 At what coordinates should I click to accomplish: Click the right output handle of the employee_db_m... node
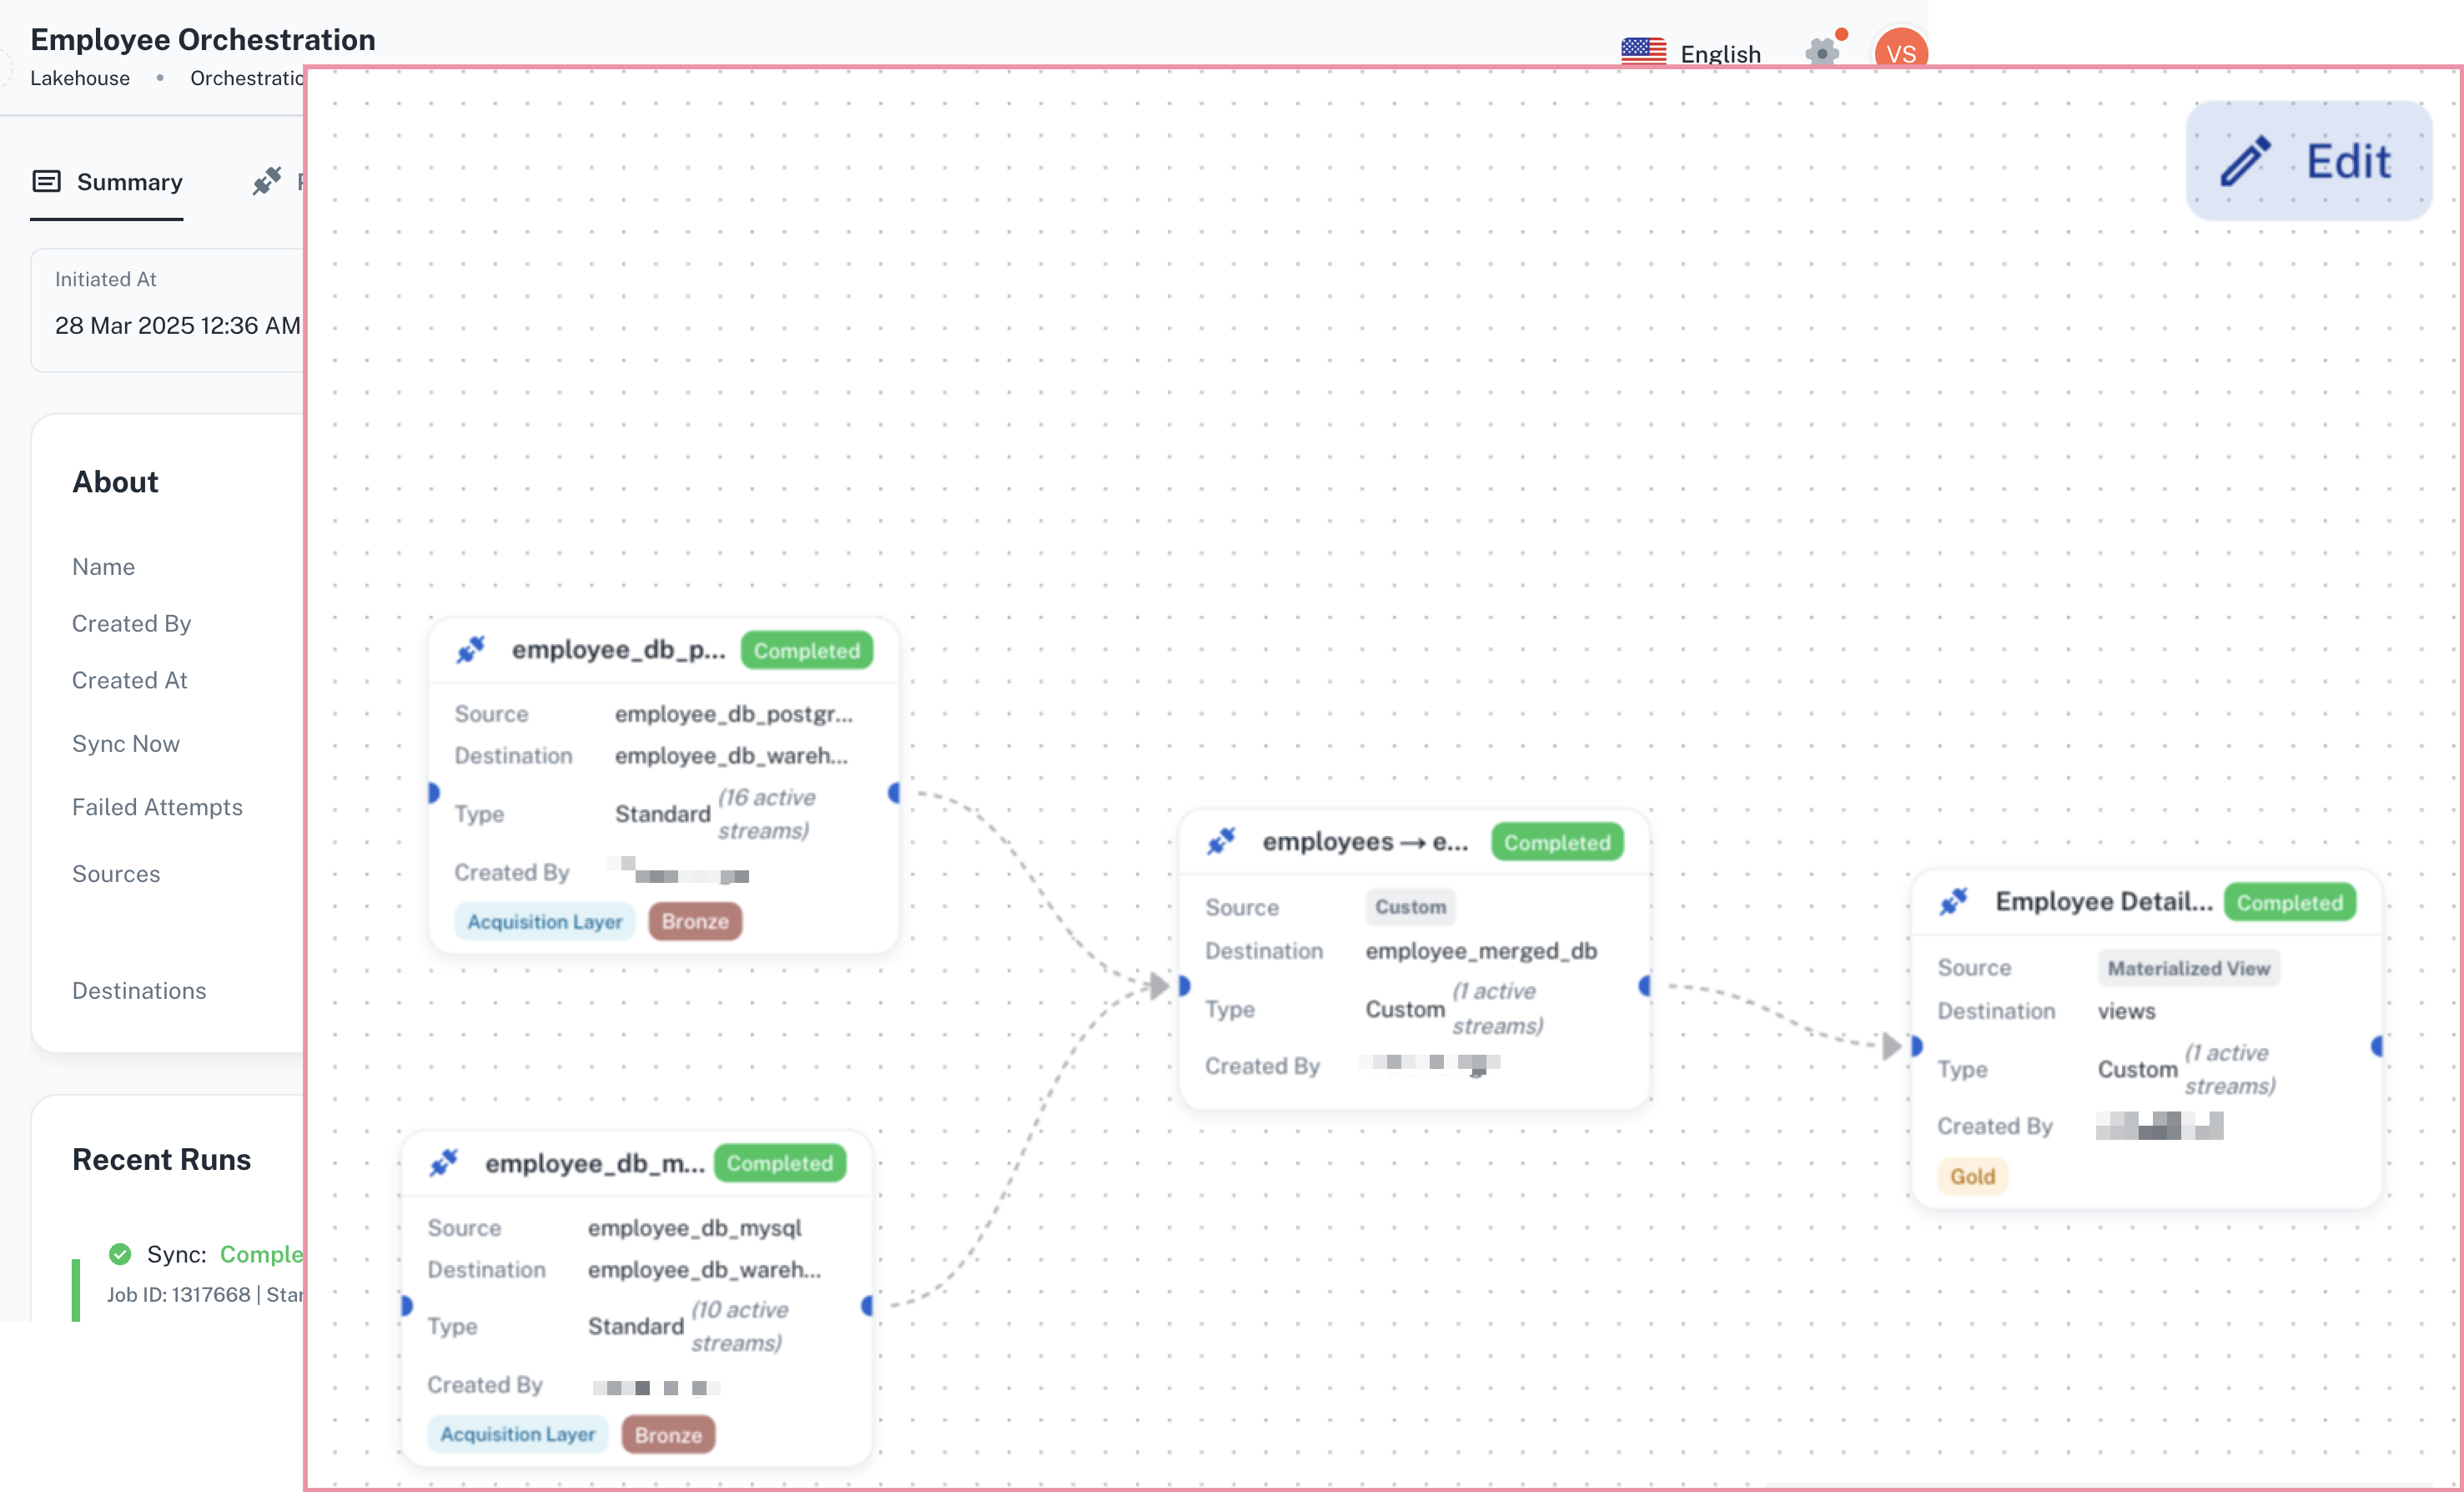click(867, 1306)
